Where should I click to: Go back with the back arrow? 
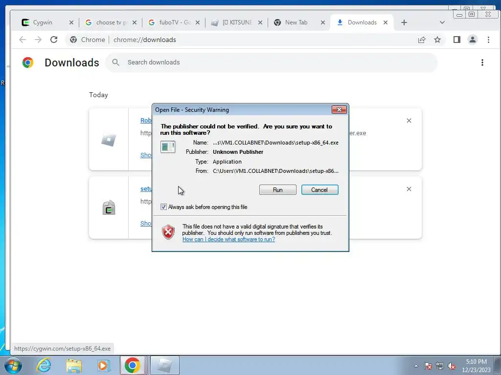pyautogui.click(x=23, y=40)
